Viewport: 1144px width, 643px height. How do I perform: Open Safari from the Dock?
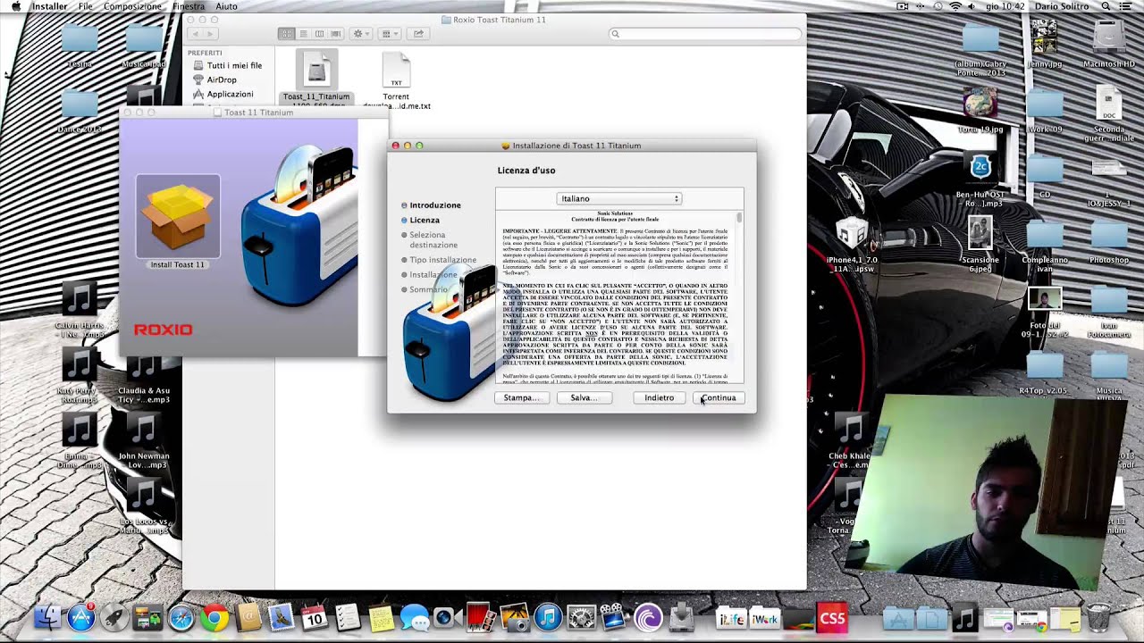[x=181, y=617]
